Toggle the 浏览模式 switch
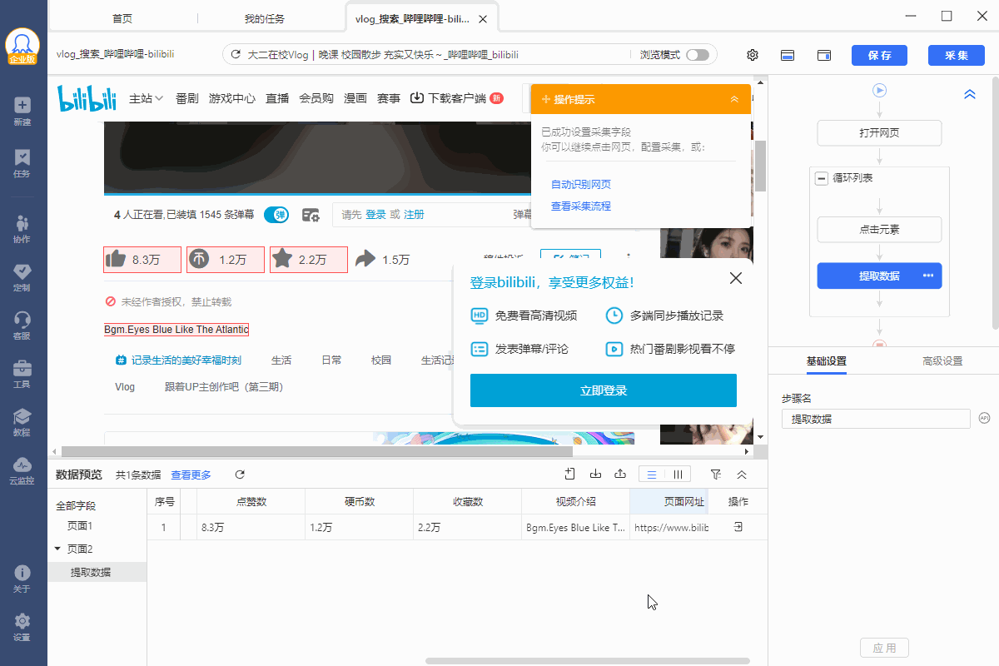The height and width of the screenshot is (666, 999). (x=698, y=55)
